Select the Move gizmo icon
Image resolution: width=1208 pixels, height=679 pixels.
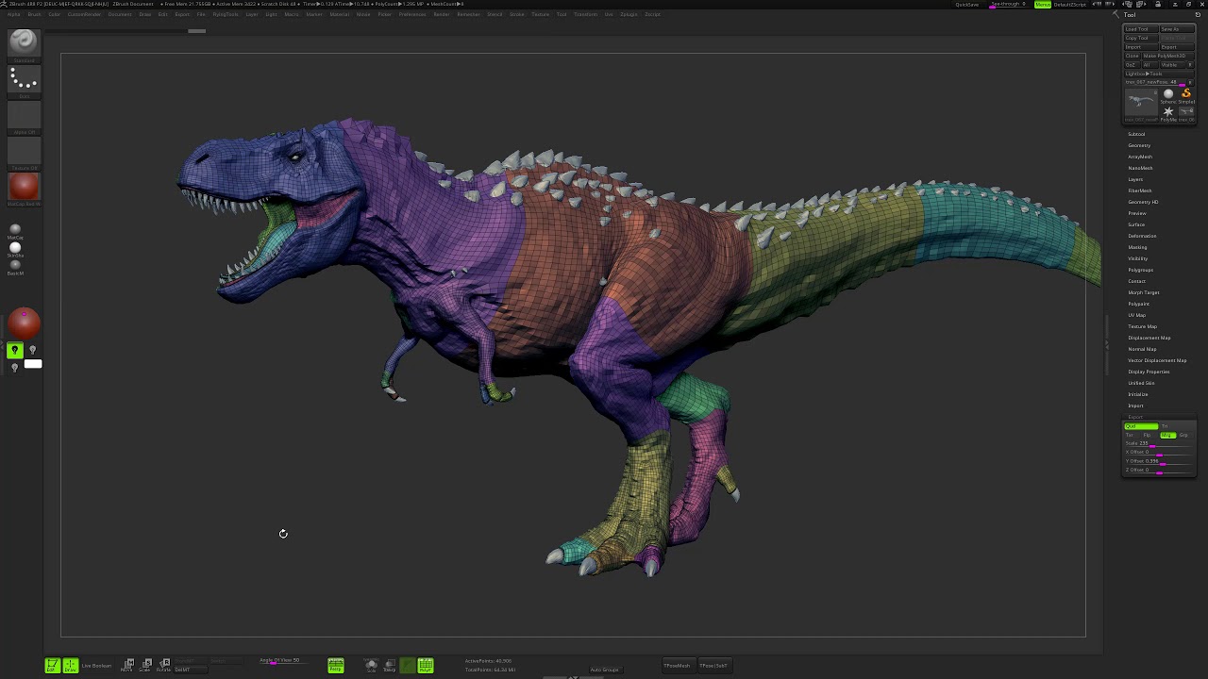127,666
